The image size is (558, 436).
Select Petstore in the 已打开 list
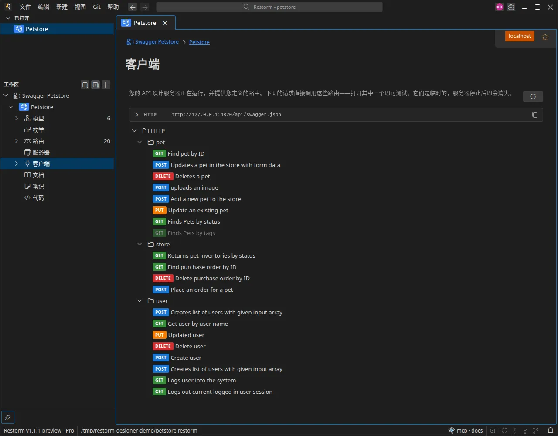[x=57, y=29]
